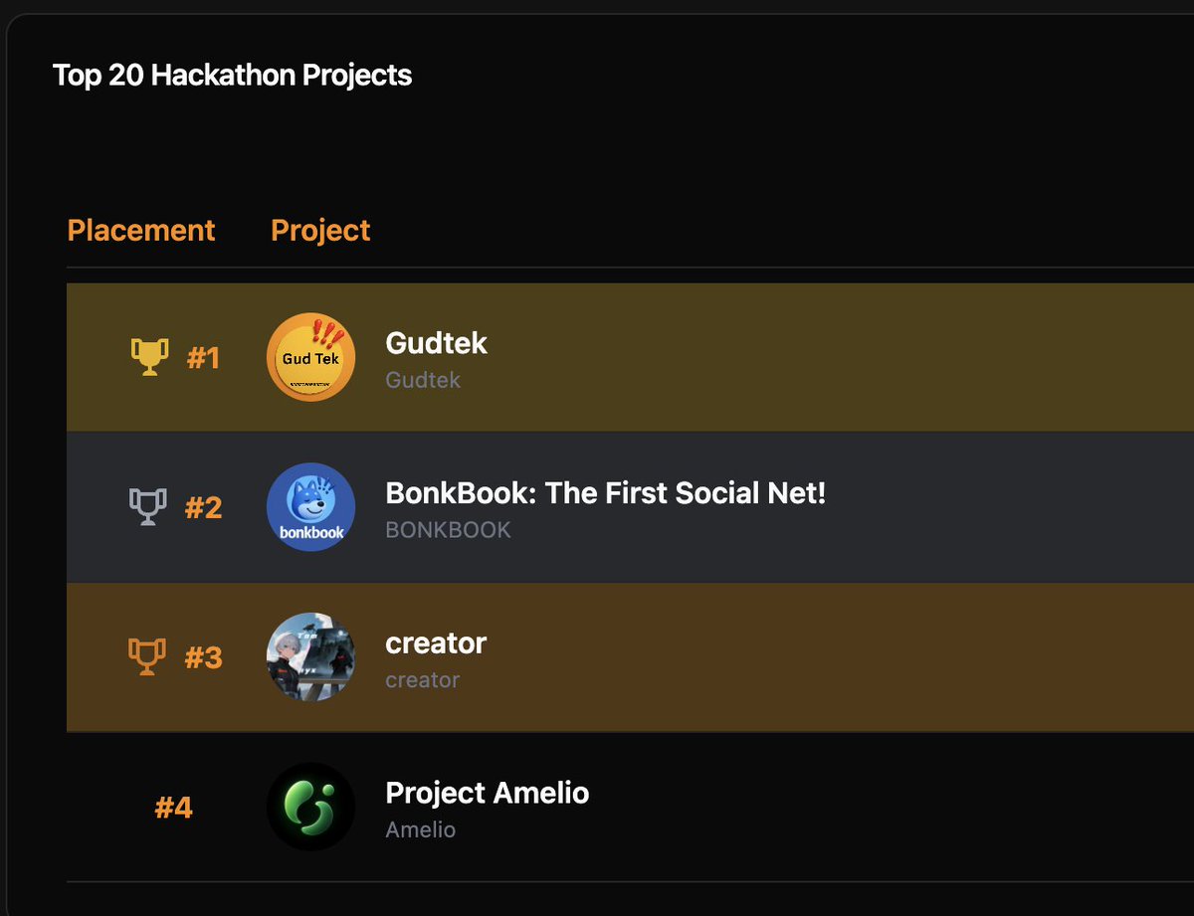Click the BONKBOOK subtitle text
The image size is (1194, 916).
click(448, 530)
